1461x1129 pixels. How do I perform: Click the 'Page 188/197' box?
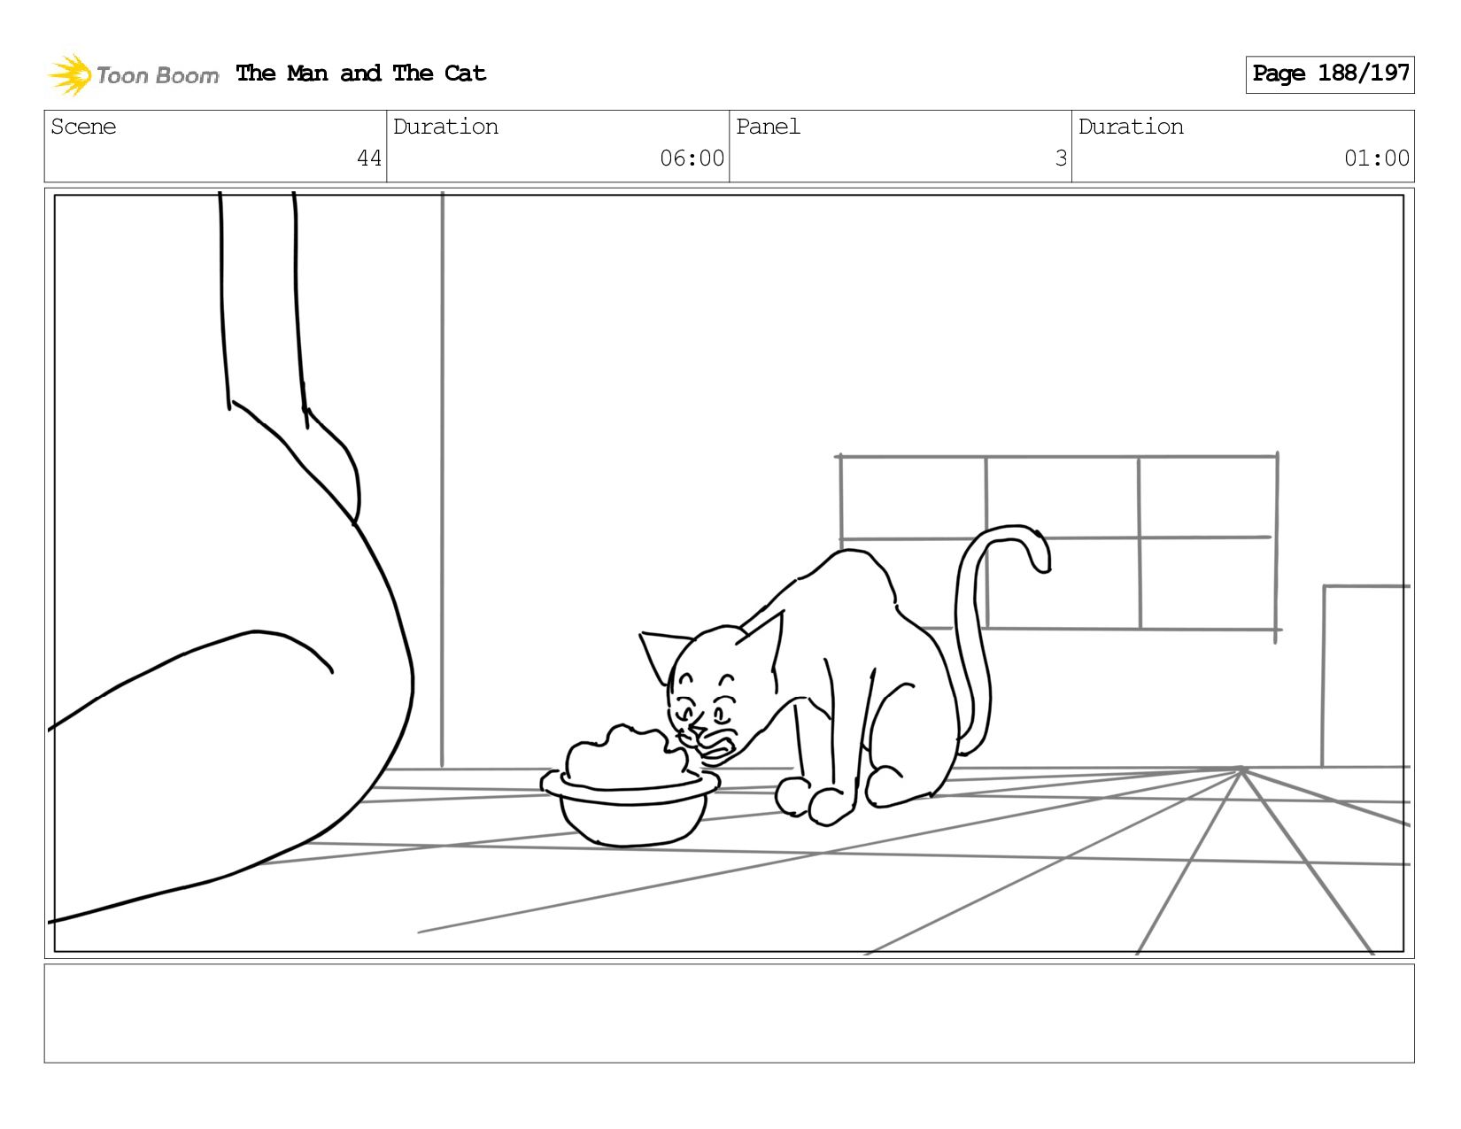tap(1330, 74)
